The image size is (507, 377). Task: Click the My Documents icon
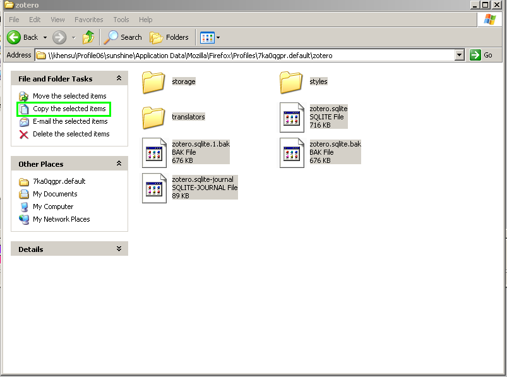pos(23,194)
